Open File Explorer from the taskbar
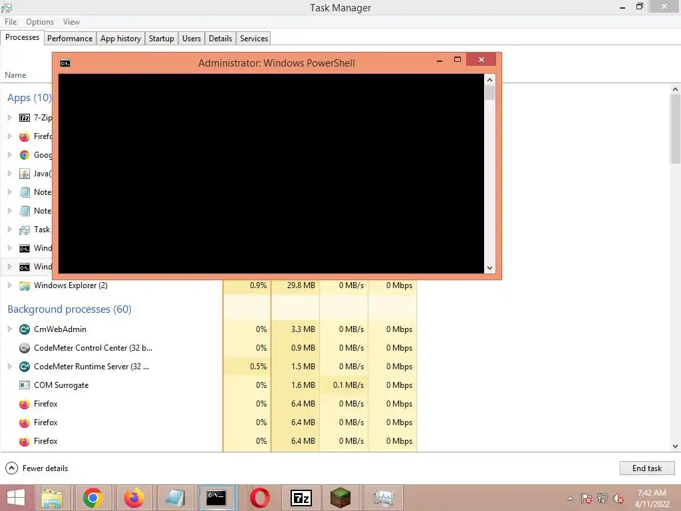This screenshot has height=511, width=681. [x=52, y=498]
